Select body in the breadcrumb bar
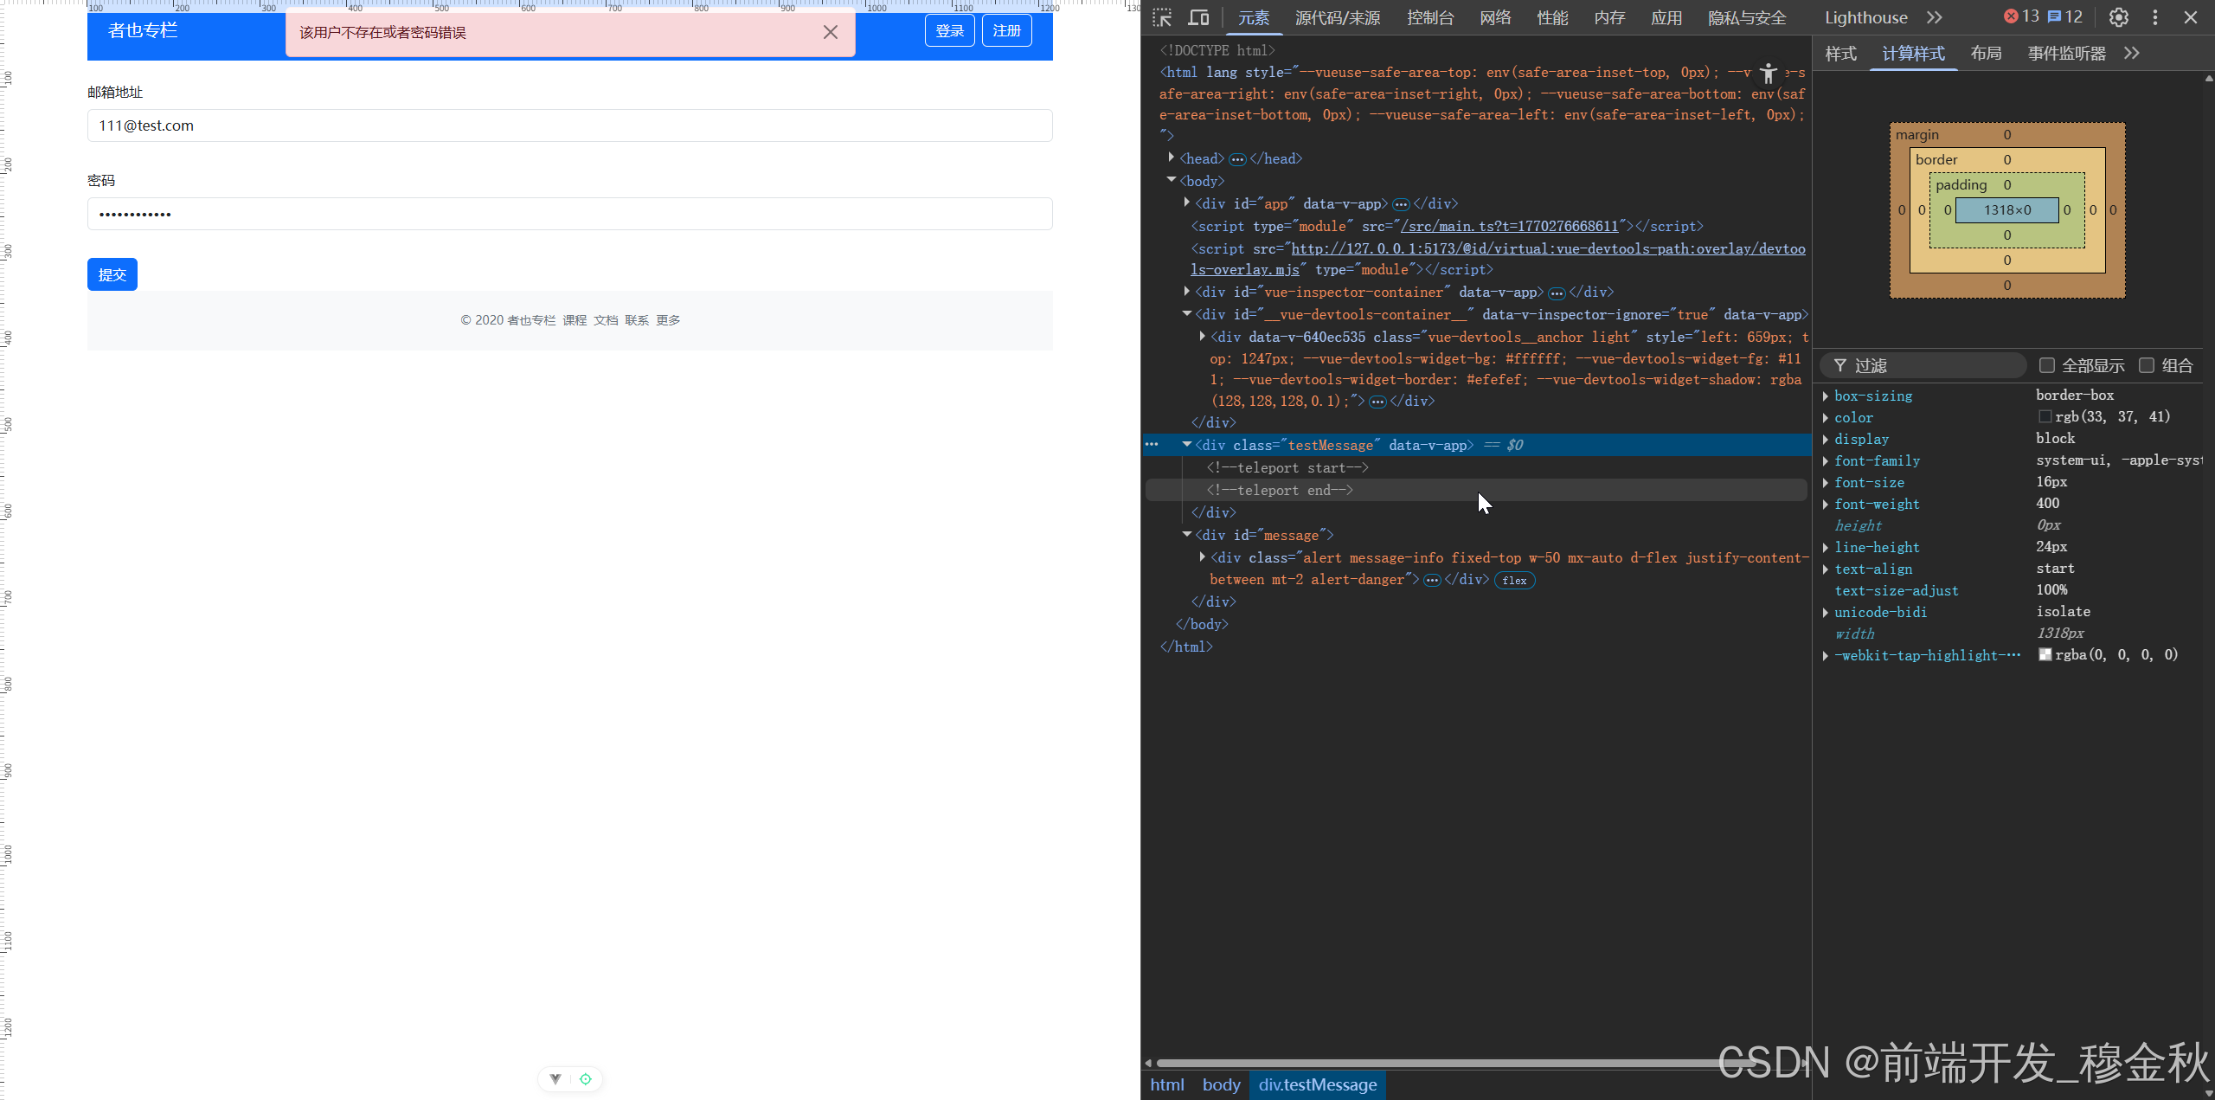The height and width of the screenshot is (1100, 2215). click(x=1221, y=1085)
